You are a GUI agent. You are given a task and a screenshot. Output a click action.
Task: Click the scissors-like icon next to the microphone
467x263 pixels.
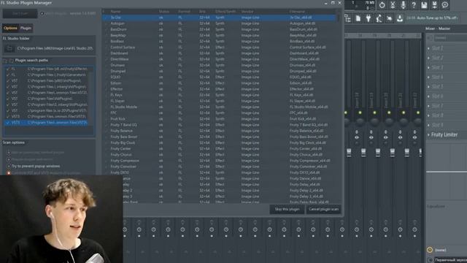(393, 5)
